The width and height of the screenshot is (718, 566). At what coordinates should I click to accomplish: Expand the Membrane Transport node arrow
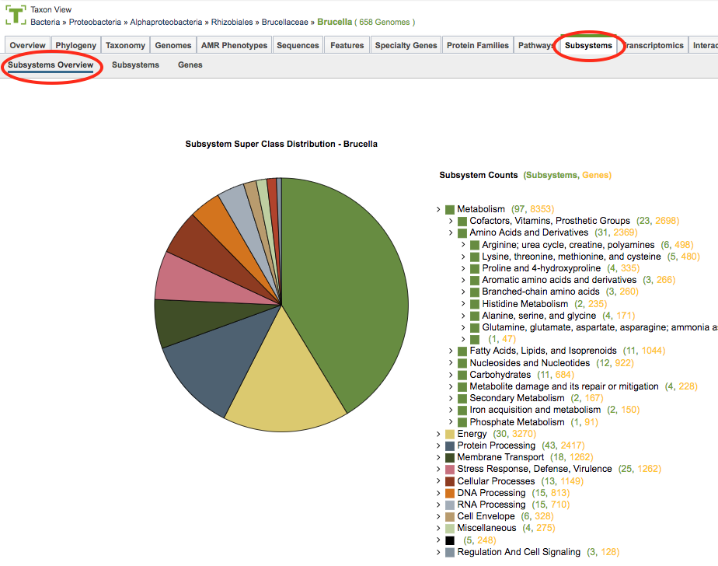438,457
